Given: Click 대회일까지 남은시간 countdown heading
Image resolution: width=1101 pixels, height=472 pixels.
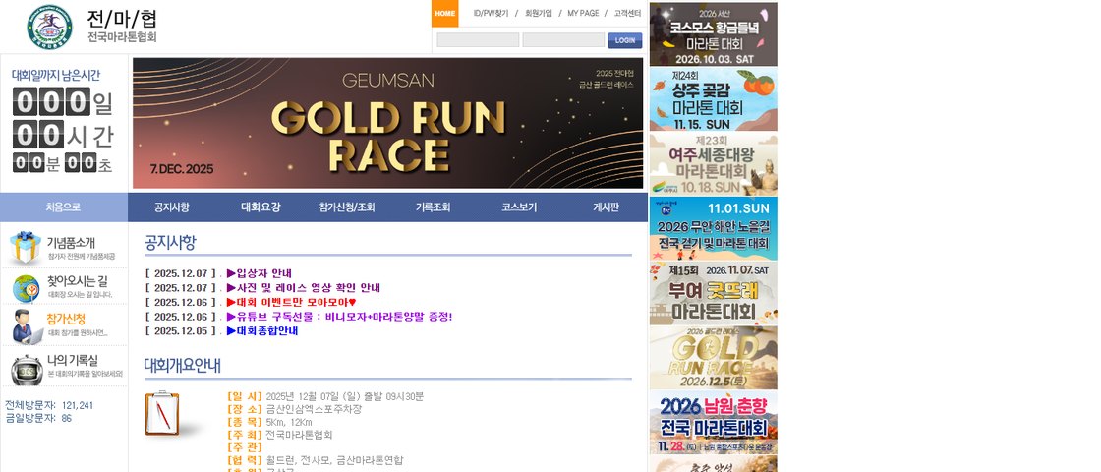Looking at the screenshot, I should coord(56,75).
